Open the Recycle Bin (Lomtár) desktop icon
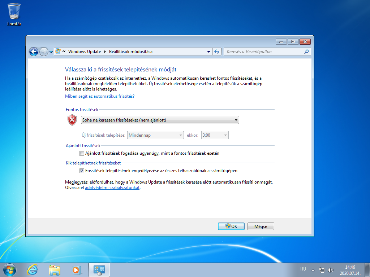Image resolution: width=370 pixels, height=277 pixels. 14,14
